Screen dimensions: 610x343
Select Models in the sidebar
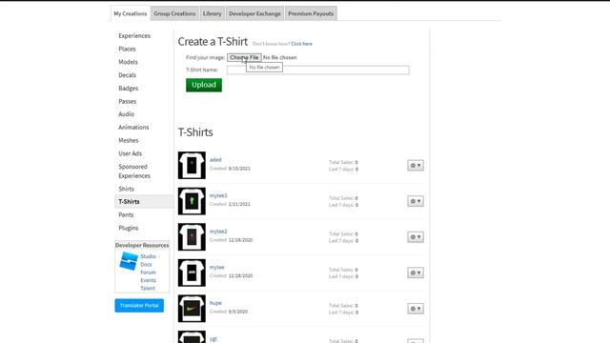(x=128, y=62)
